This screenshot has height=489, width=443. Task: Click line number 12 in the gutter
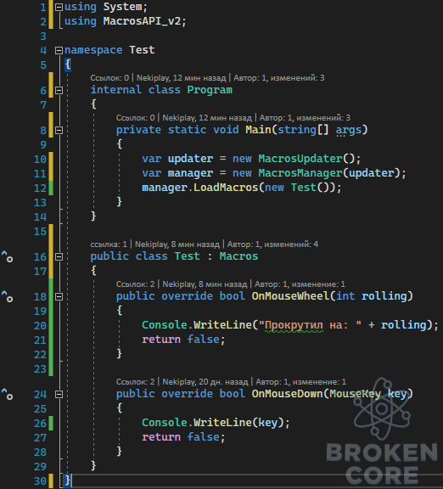[x=40, y=188]
